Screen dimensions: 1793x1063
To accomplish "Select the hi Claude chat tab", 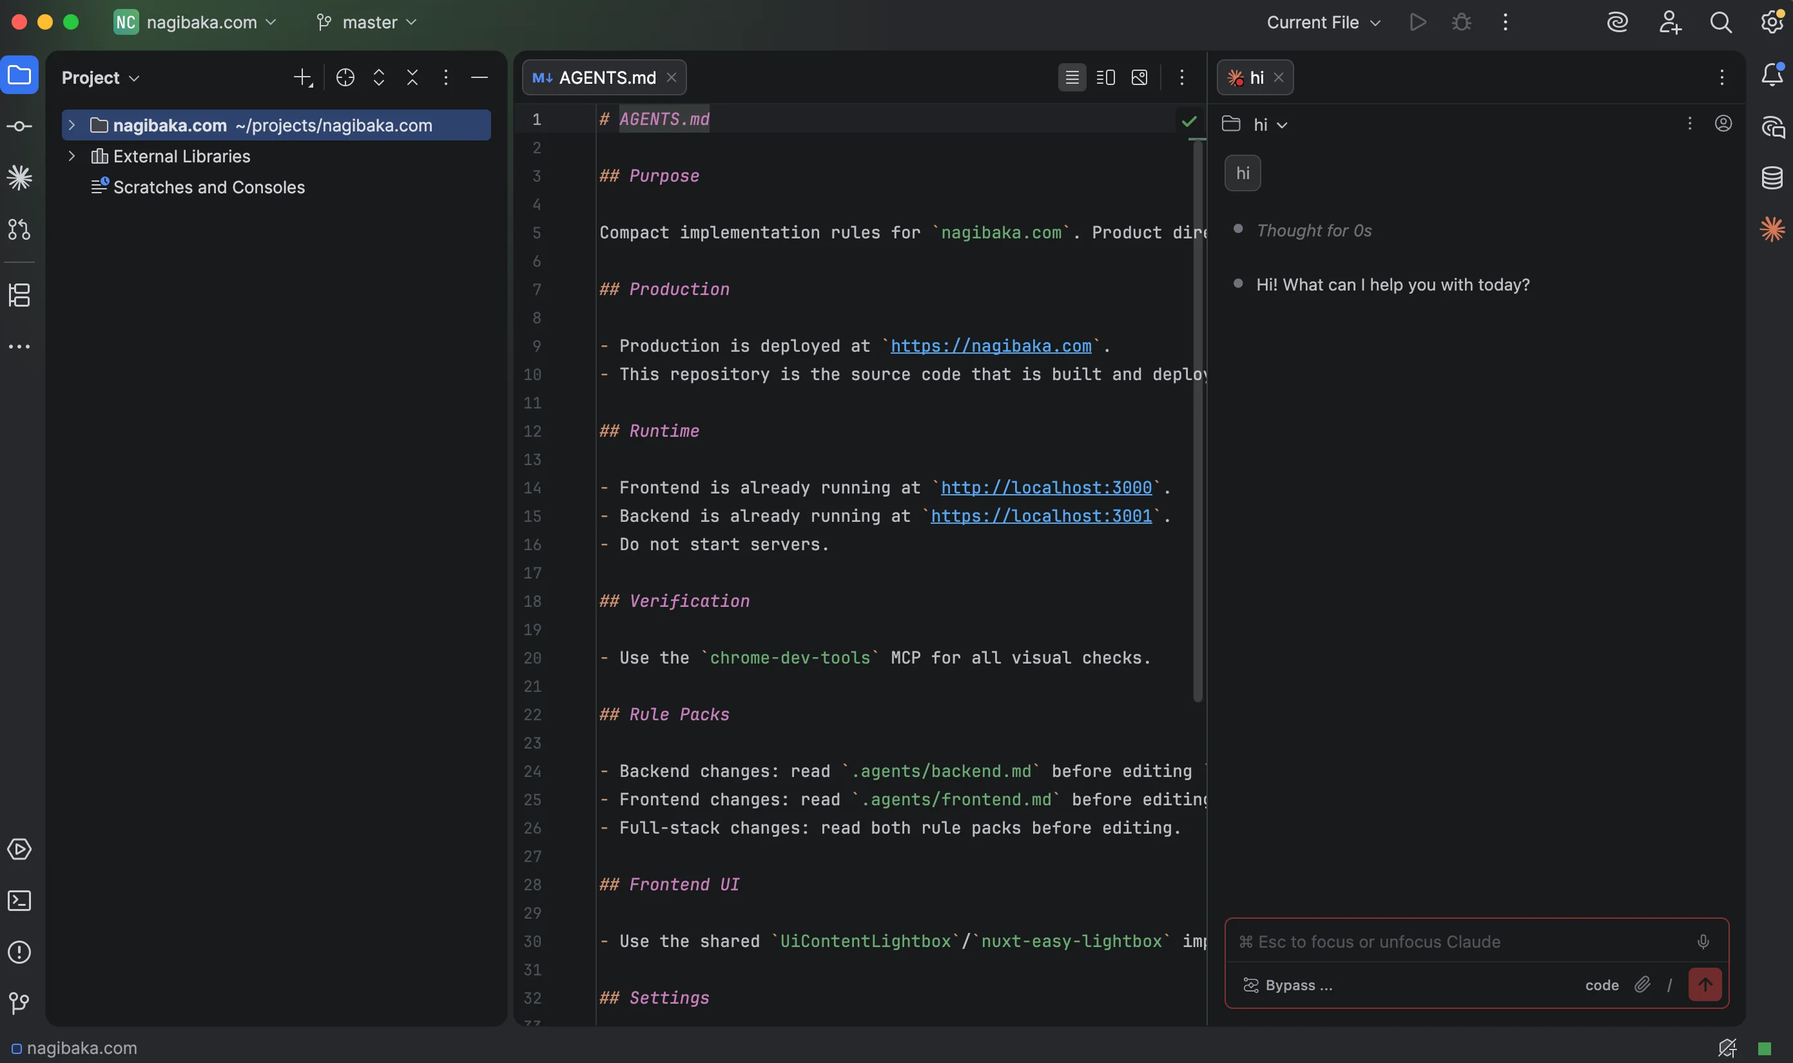I will coord(1255,77).
